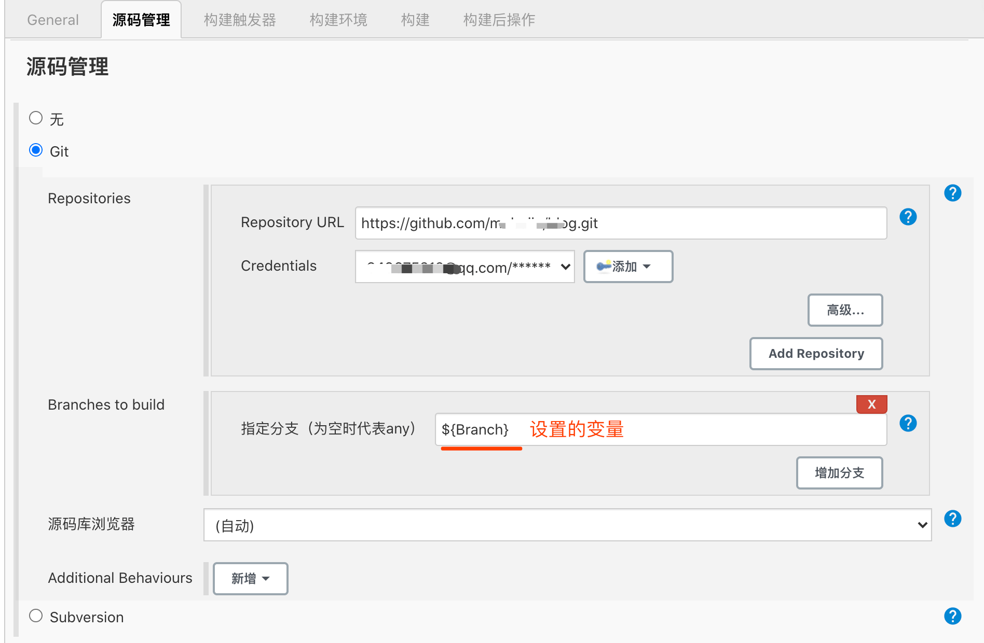Select the 无 source control option

point(36,118)
